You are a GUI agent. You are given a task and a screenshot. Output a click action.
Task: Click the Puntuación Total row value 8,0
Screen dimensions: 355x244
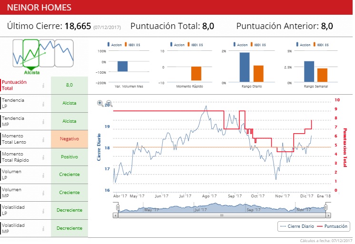(x=69, y=85)
